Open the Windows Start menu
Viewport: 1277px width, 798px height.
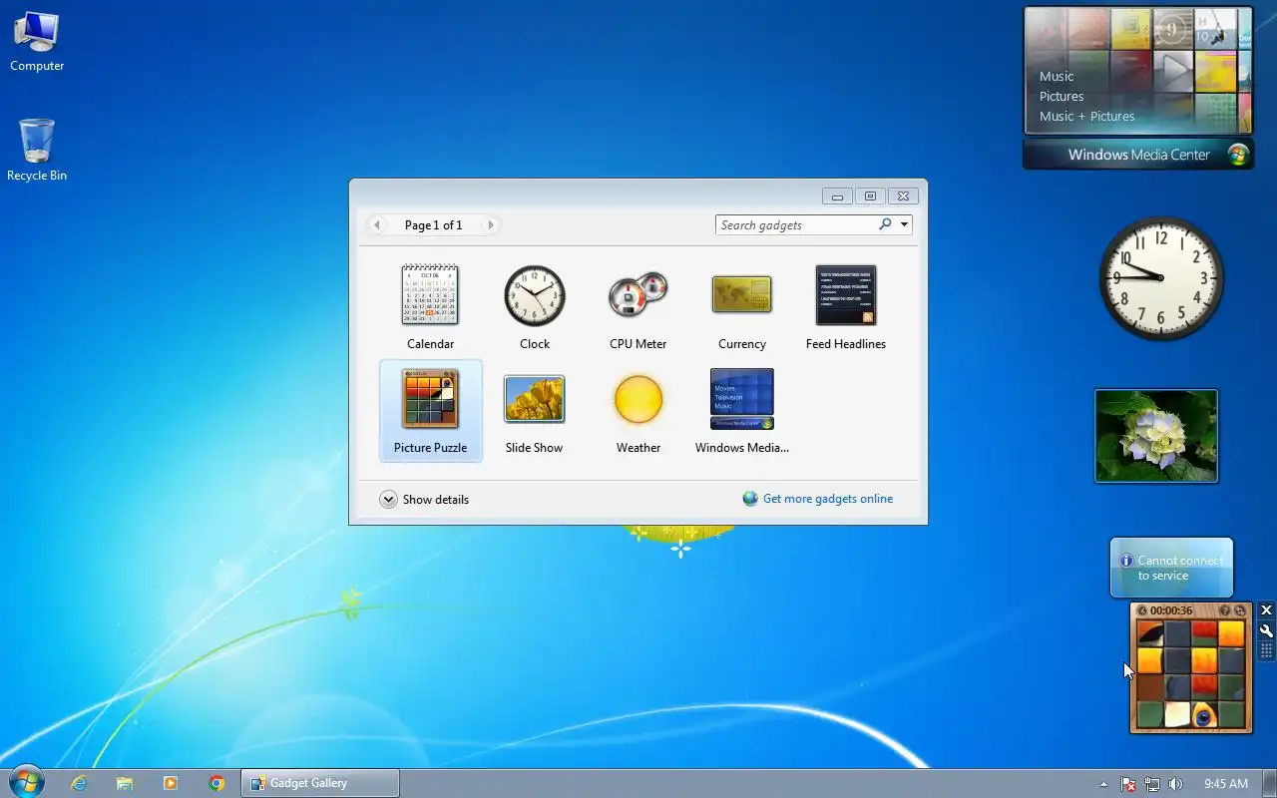26,782
